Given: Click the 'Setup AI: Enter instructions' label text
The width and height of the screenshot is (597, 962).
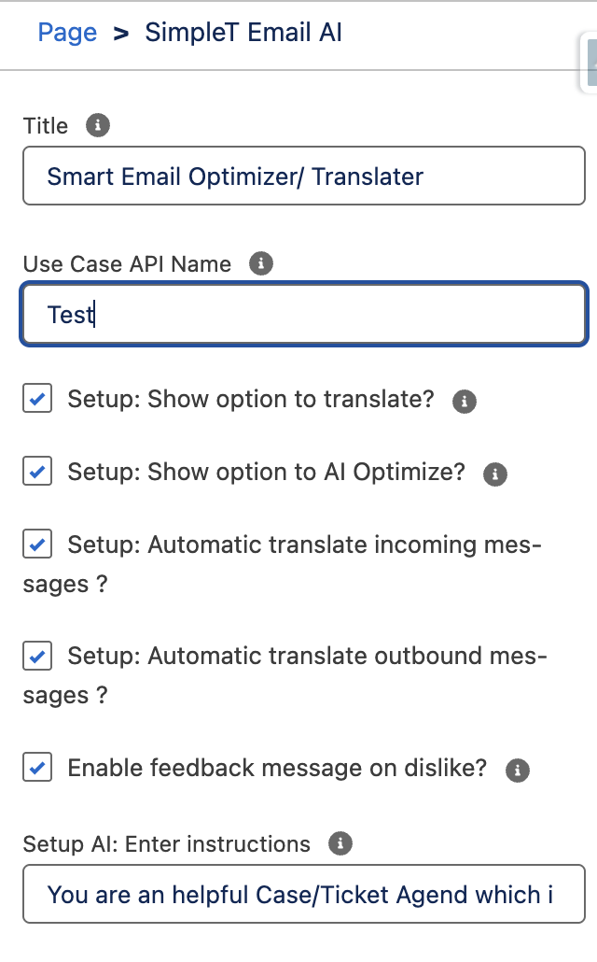Looking at the screenshot, I should click(167, 844).
